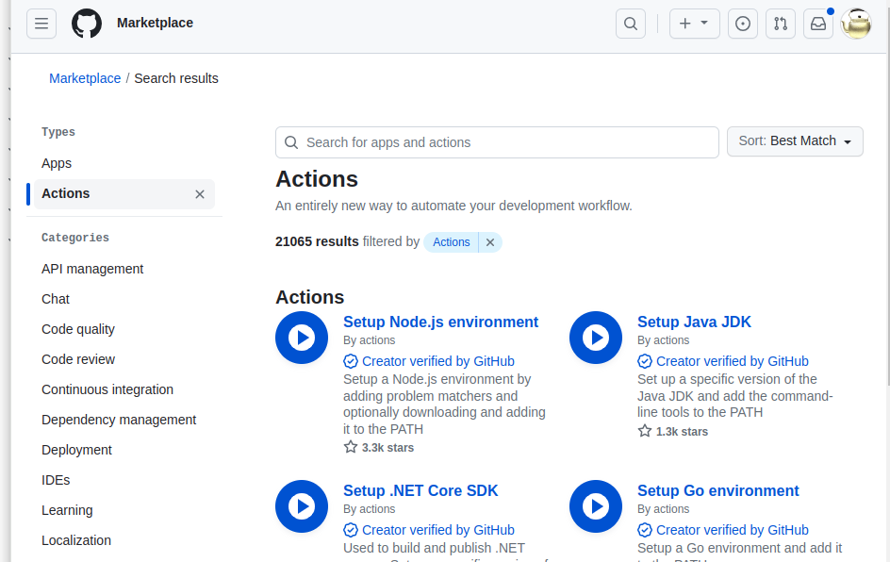Image resolution: width=890 pixels, height=562 pixels.
Task: Select the Code quality category
Action: pyautogui.click(x=78, y=329)
